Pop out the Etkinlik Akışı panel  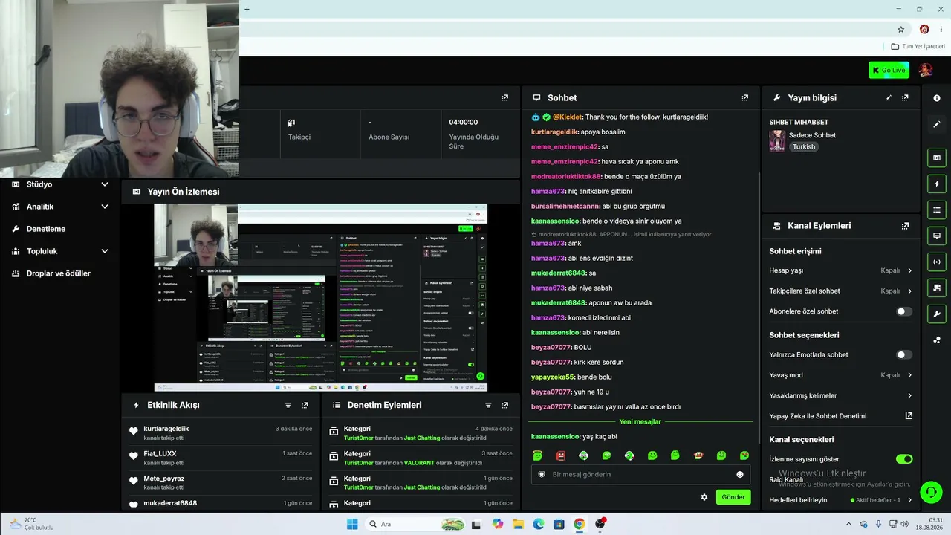click(305, 405)
